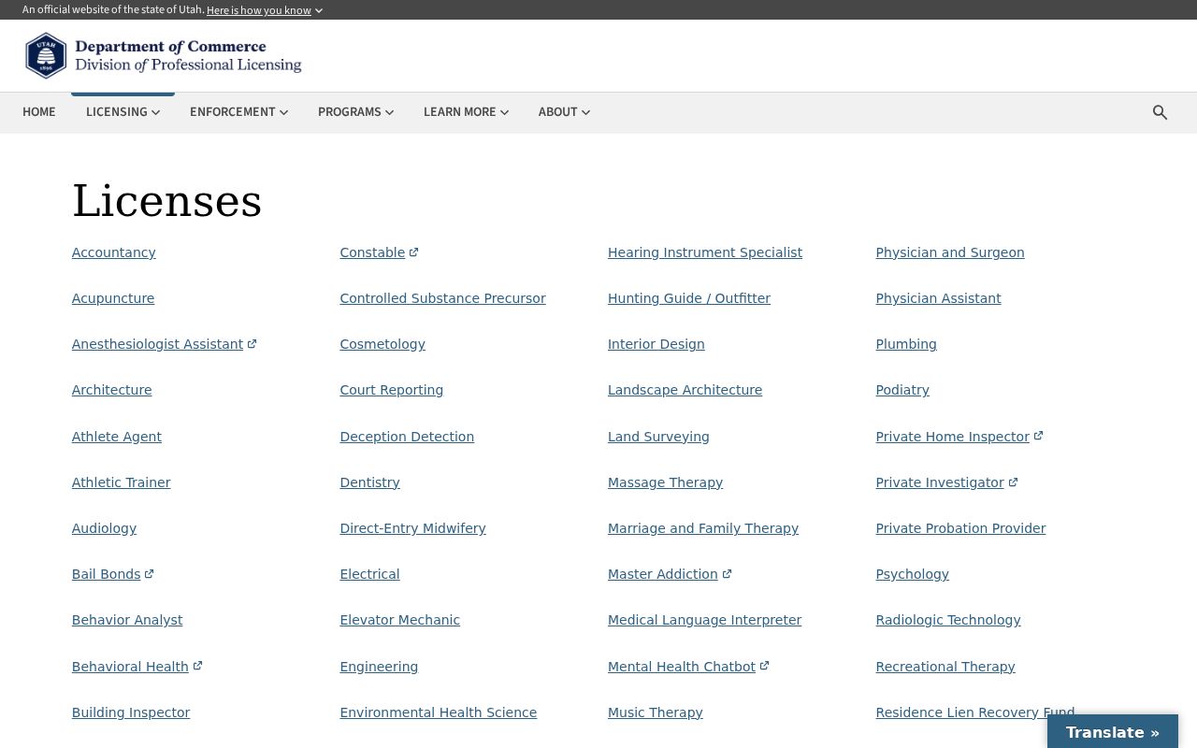Viewport: 1197px width, 748px height.
Task: Open the Plumbing license page
Action: 906,344
